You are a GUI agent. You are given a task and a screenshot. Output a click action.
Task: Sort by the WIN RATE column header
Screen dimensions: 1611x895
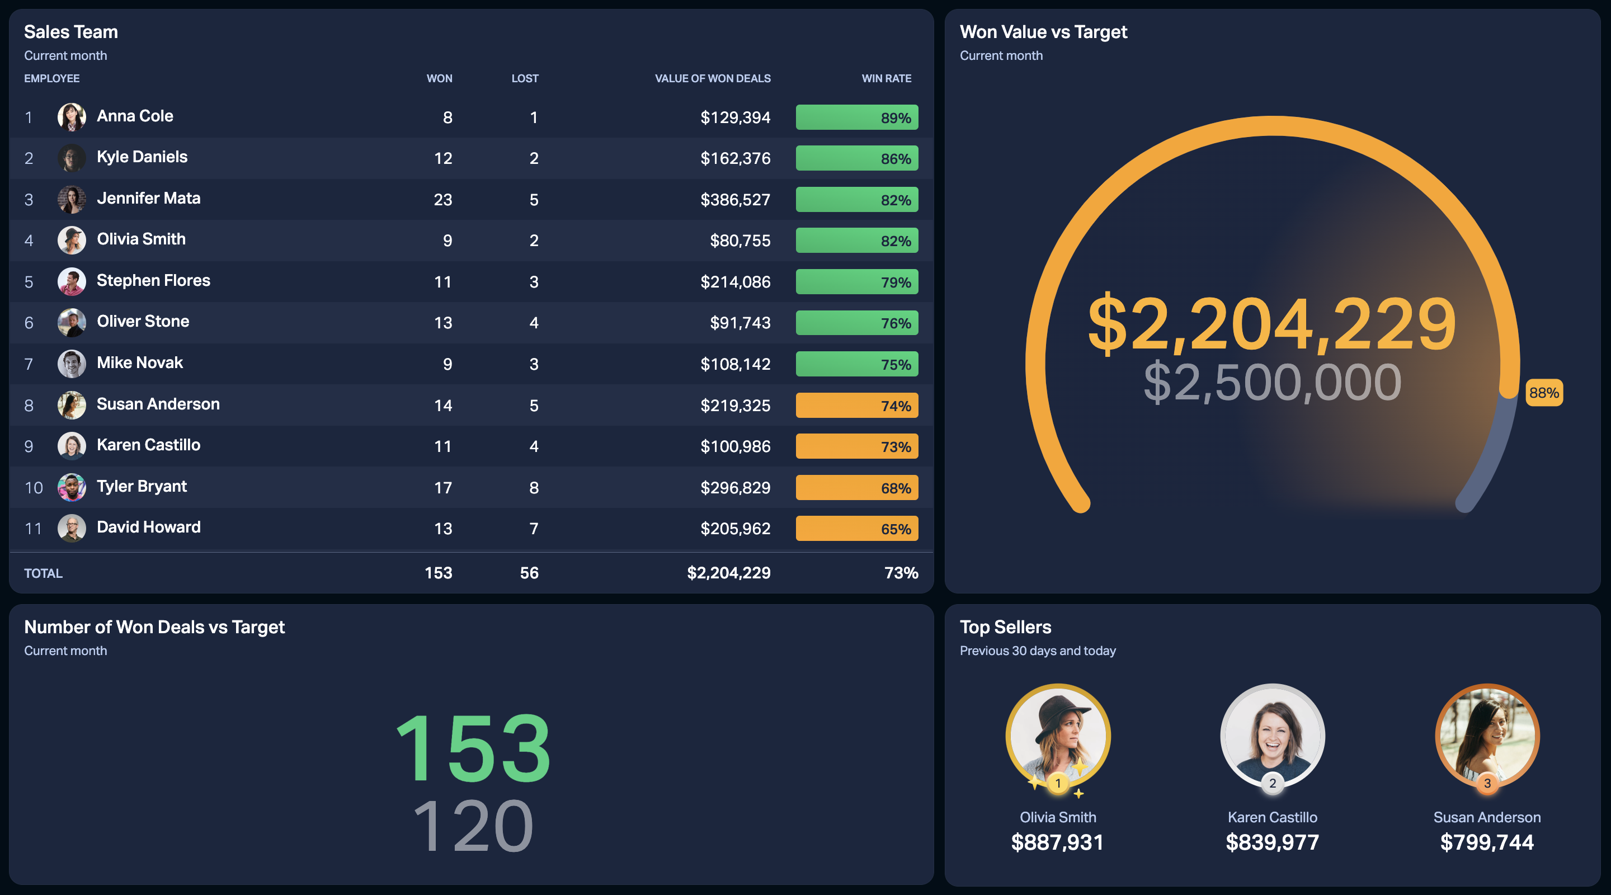886,78
